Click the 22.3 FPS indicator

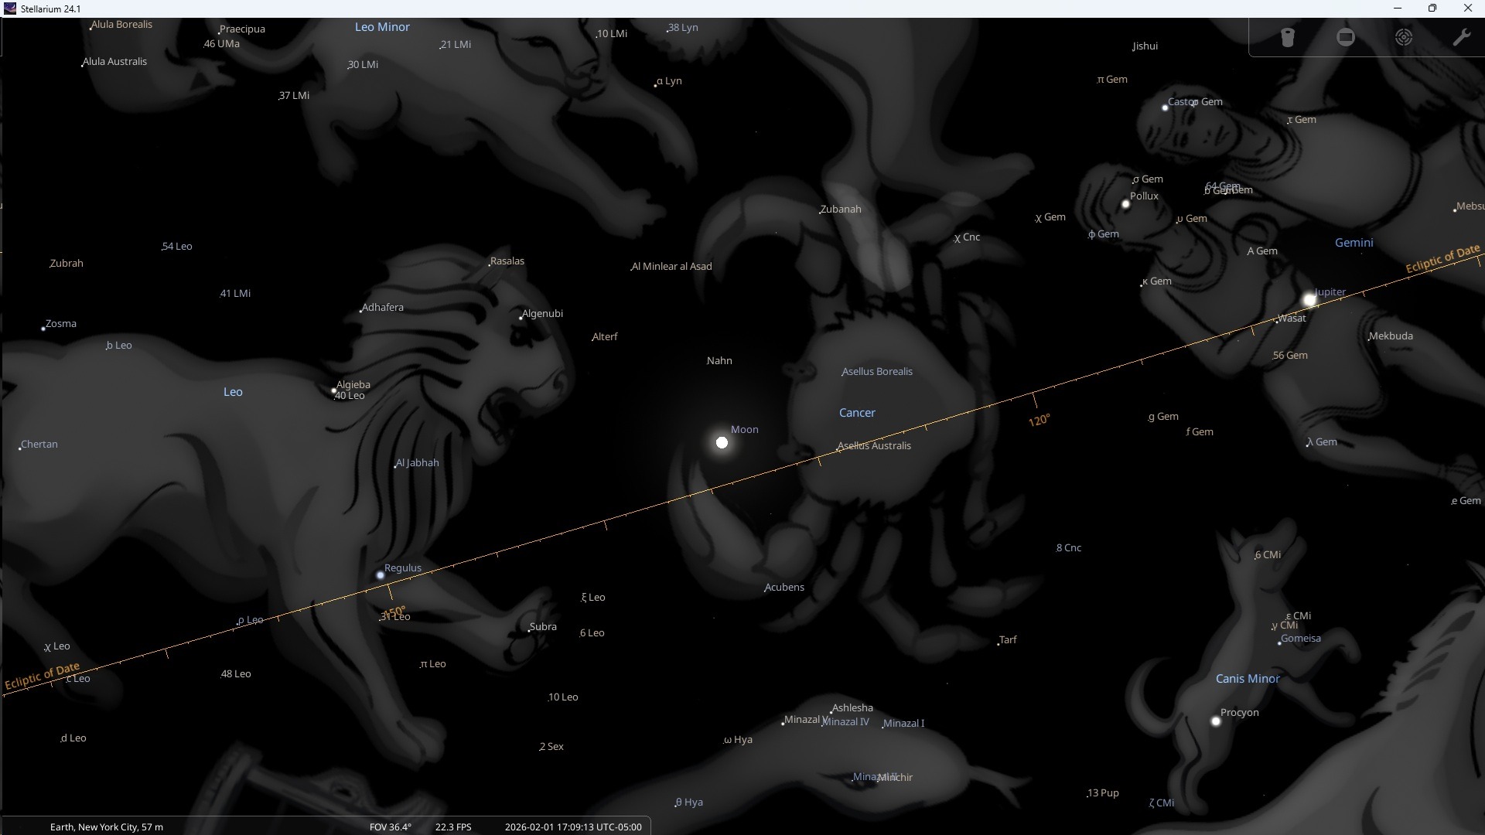click(452, 826)
